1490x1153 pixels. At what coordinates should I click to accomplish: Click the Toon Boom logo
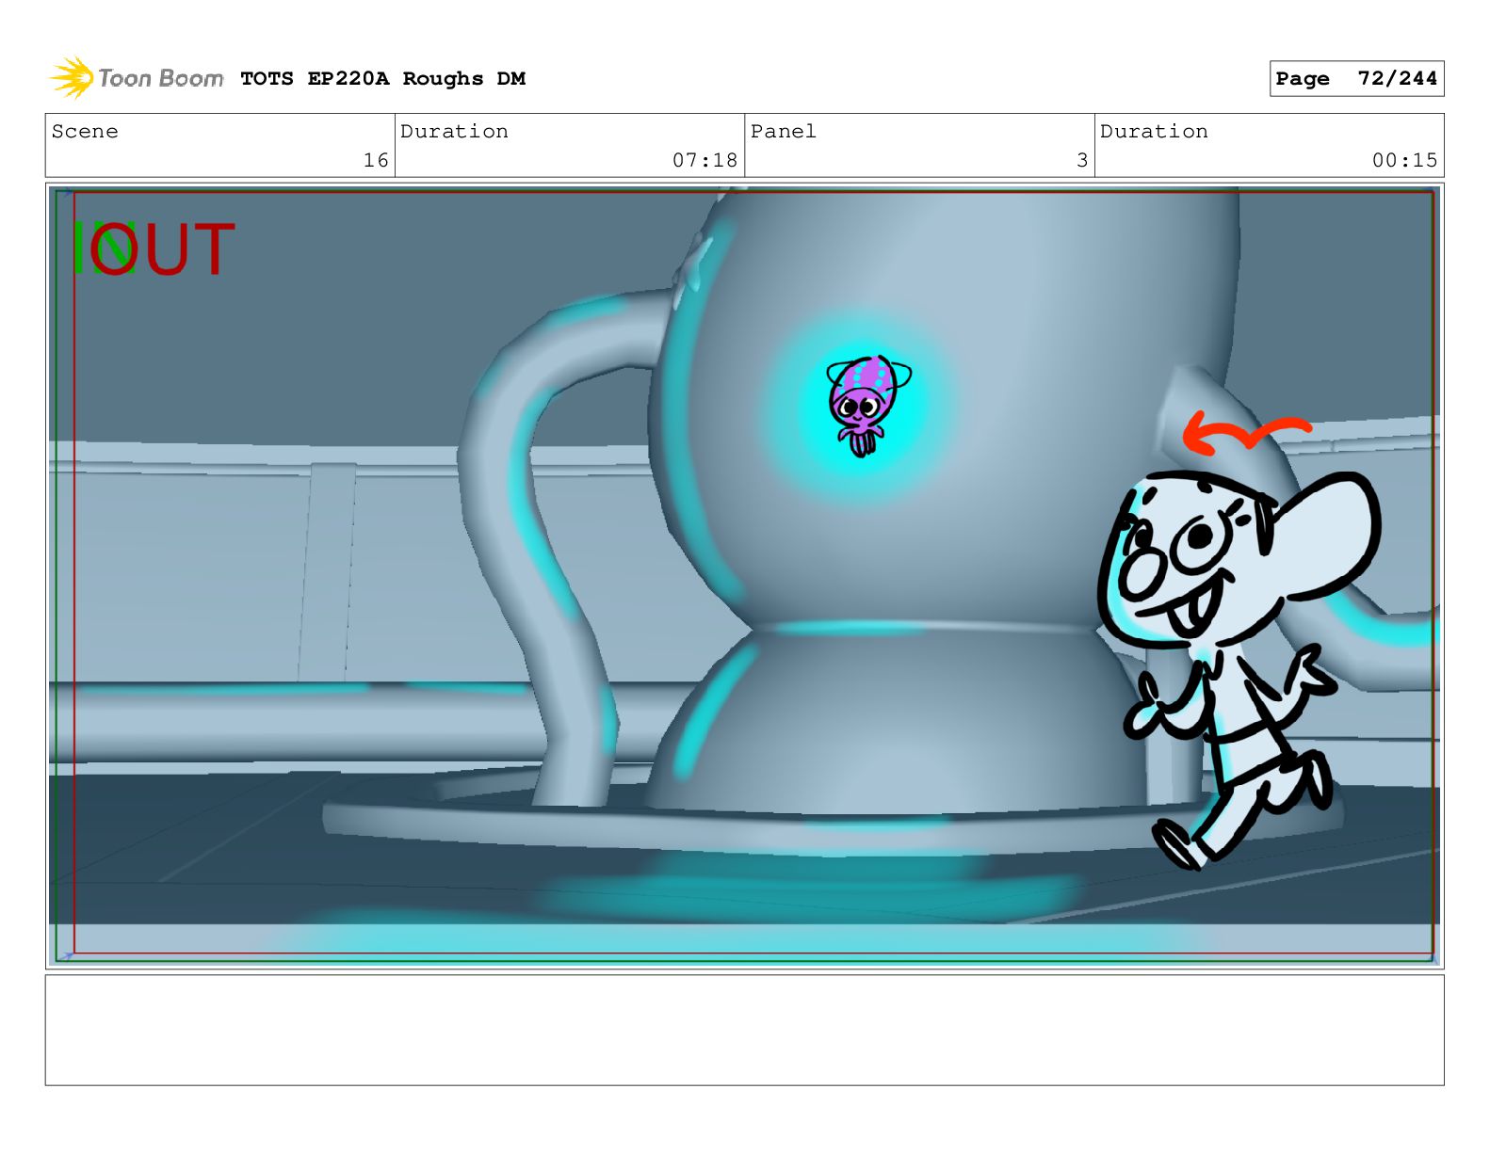tap(137, 78)
